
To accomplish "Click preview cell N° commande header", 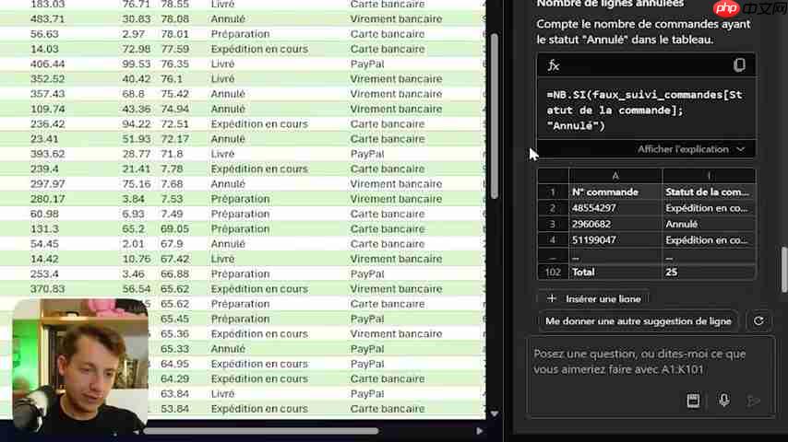I will coord(615,192).
